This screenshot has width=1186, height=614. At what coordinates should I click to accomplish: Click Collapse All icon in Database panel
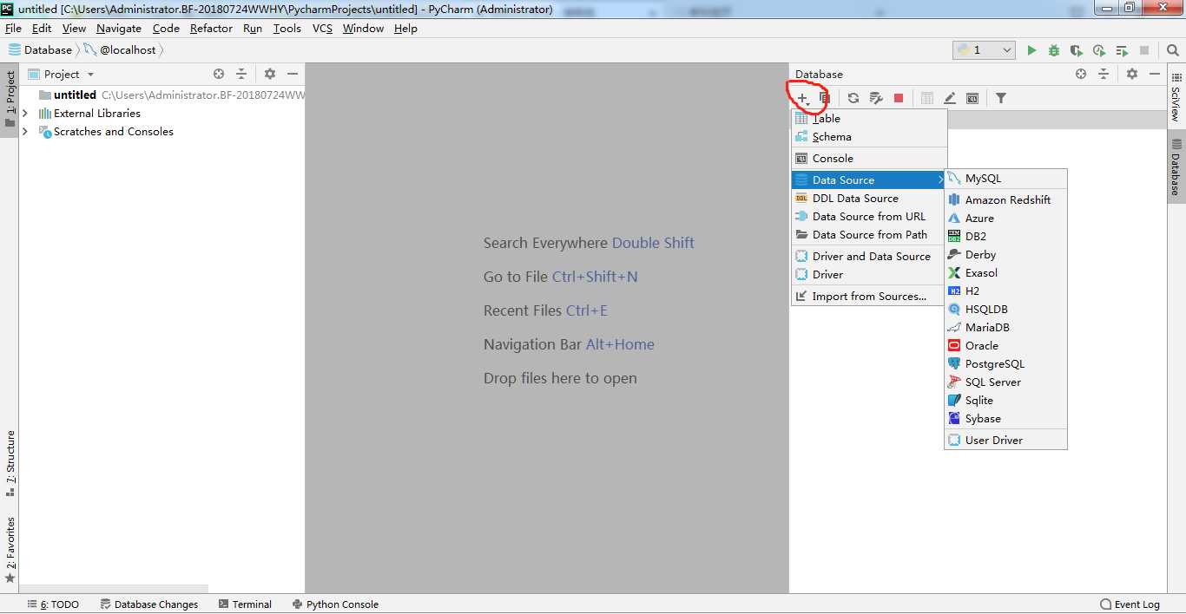pyautogui.click(x=1104, y=74)
